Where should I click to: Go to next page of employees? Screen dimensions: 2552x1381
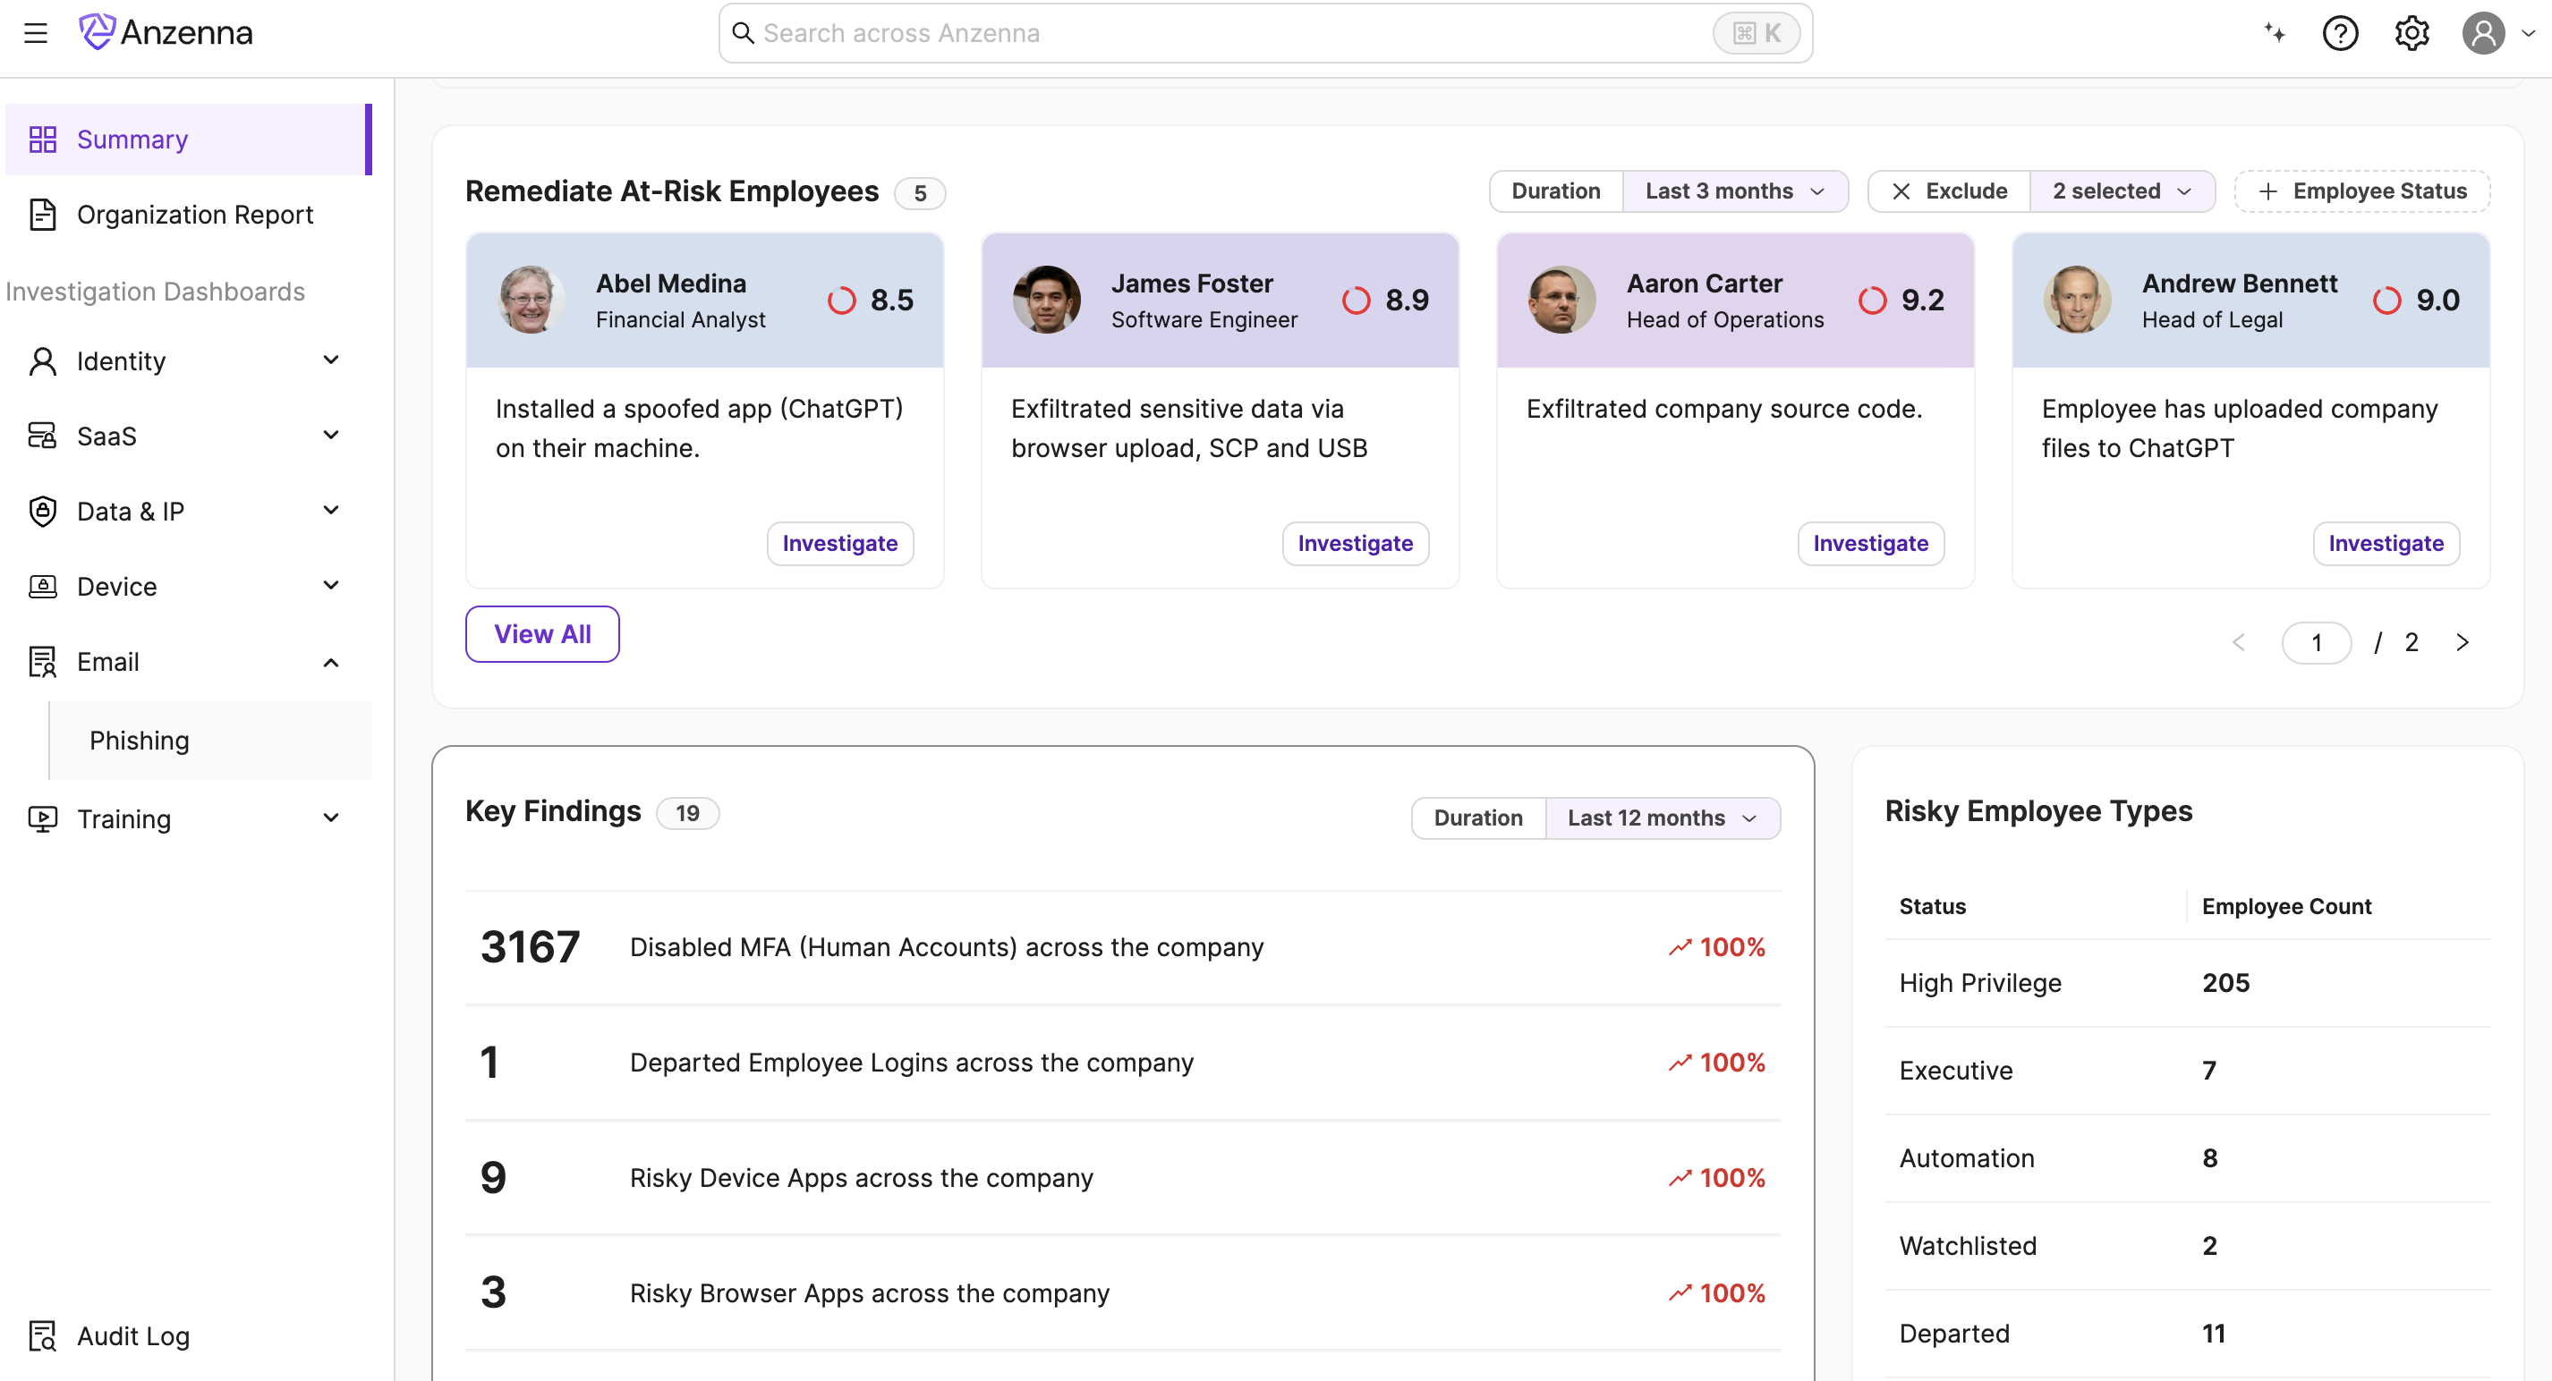click(2462, 642)
